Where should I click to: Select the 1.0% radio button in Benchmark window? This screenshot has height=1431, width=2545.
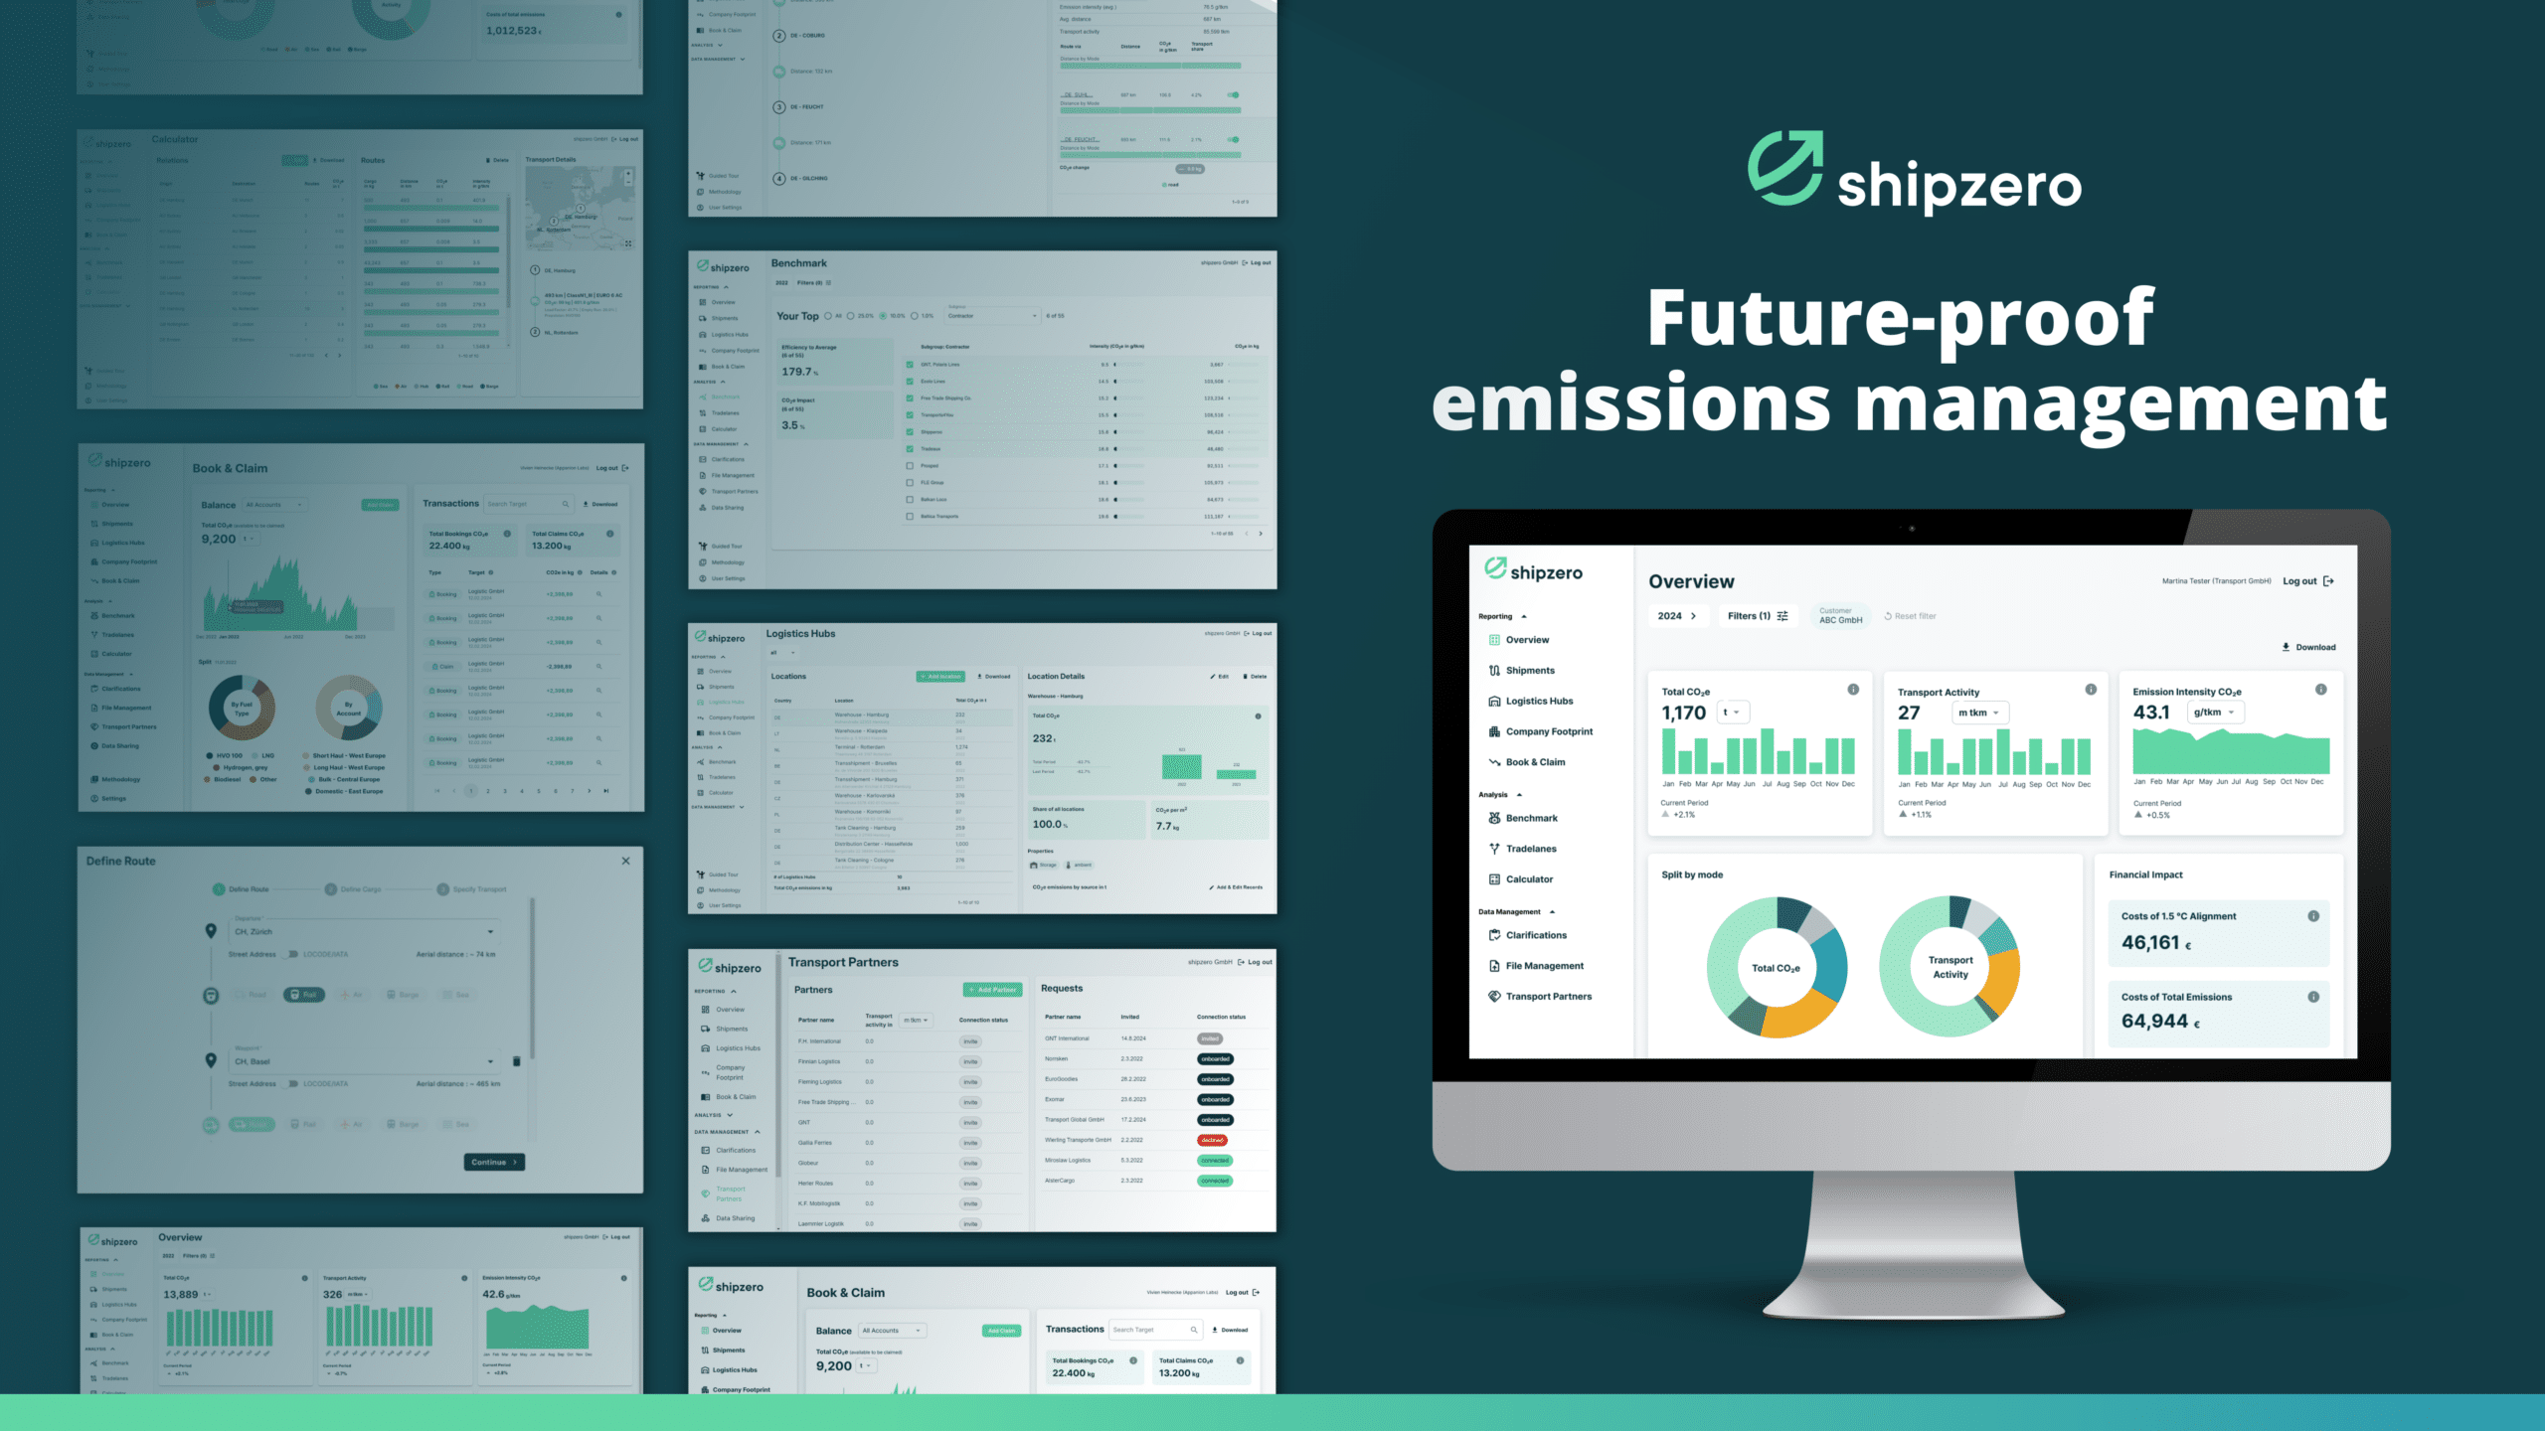[x=915, y=316]
